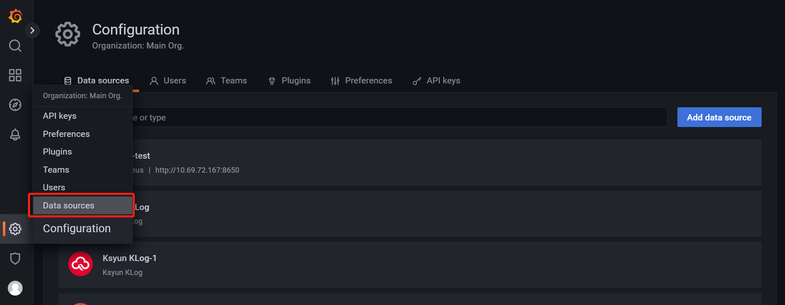Switch to the Teams tab

226,81
